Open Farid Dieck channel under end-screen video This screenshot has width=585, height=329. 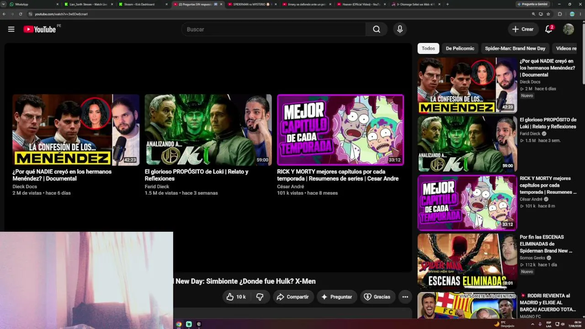click(157, 186)
